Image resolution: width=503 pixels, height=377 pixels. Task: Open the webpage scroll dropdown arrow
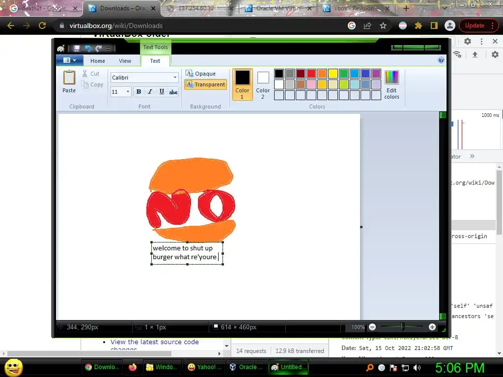point(226,346)
